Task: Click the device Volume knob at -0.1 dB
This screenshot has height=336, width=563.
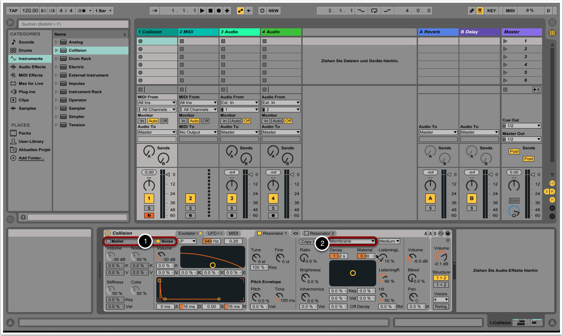Action: [x=441, y=256]
